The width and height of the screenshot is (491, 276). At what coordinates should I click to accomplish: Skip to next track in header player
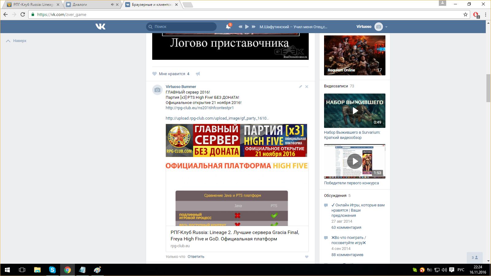pos(254,27)
